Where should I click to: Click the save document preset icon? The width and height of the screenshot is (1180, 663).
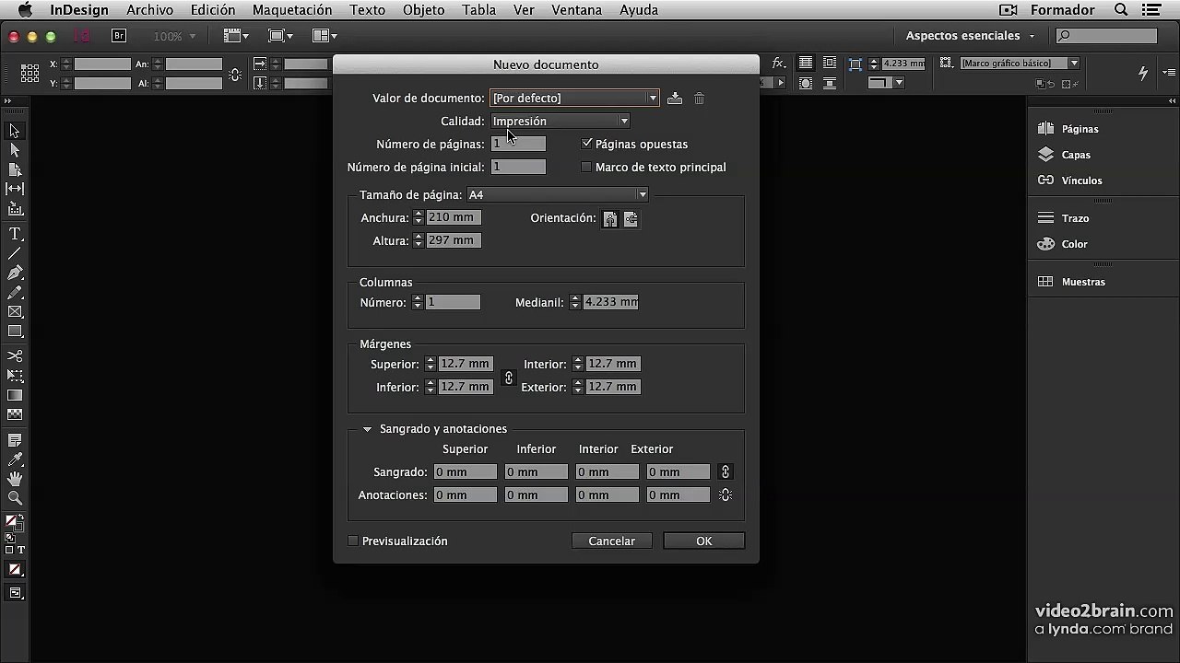pyautogui.click(x=675, y=99)
